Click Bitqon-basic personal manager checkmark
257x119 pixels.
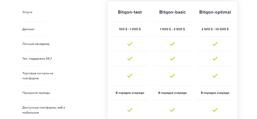coord(172,44)
